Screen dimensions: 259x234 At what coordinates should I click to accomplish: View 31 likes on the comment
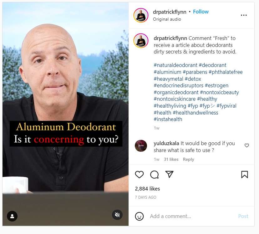pyautogui.click(x=171, y=159)
